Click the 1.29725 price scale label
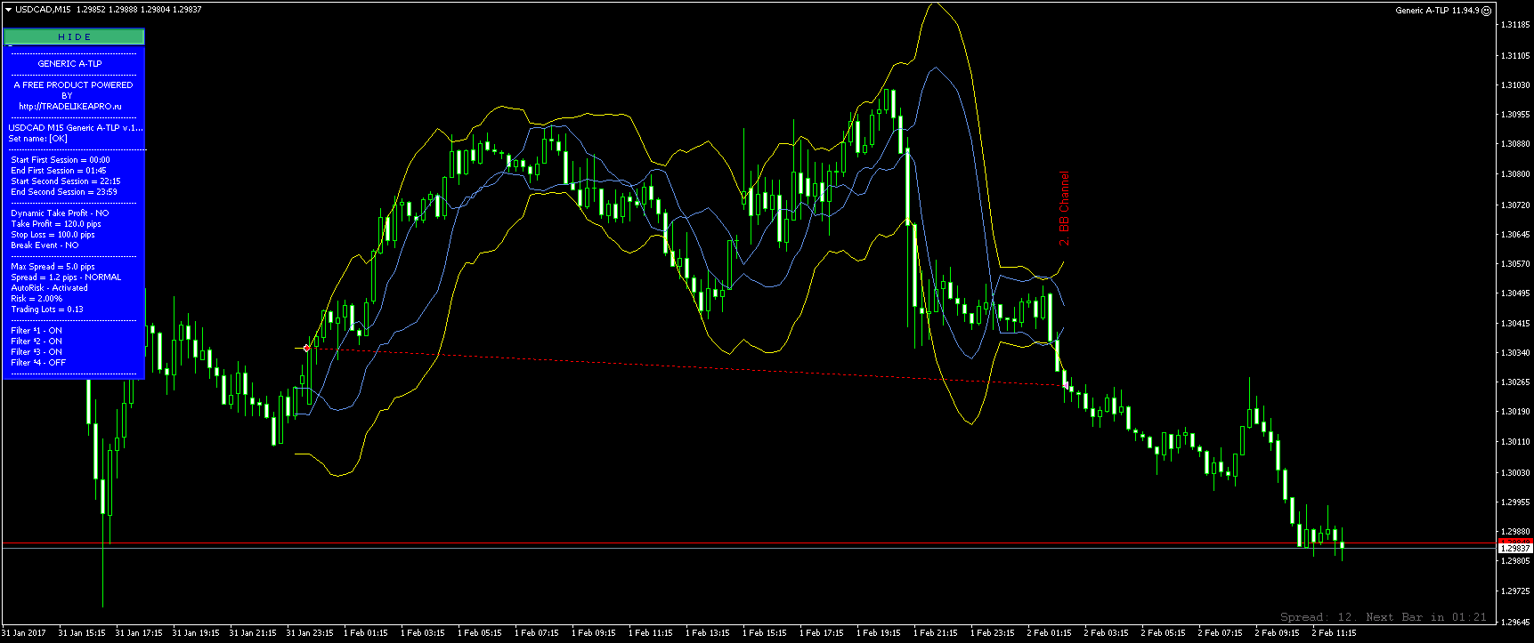The image size is (1534, 643). [1515, 591]
